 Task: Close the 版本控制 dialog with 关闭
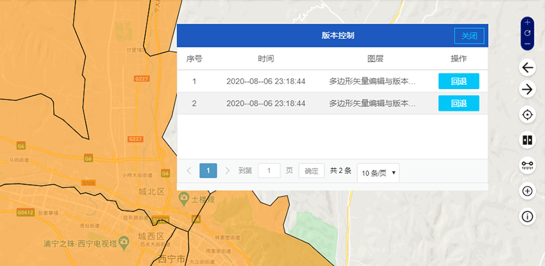point(469,36)
